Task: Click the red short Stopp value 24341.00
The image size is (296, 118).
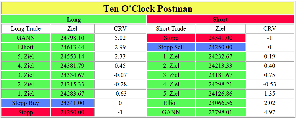Action: [220, 38]
